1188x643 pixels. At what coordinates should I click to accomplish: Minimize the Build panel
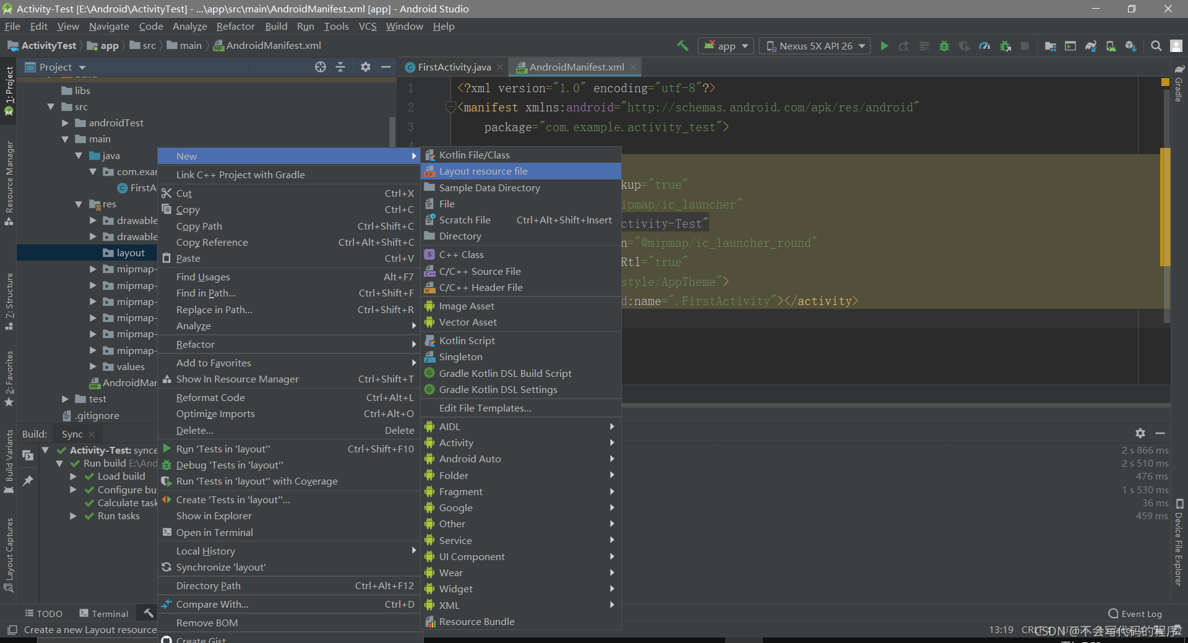pyautogui.click(x=1160, y=433)
